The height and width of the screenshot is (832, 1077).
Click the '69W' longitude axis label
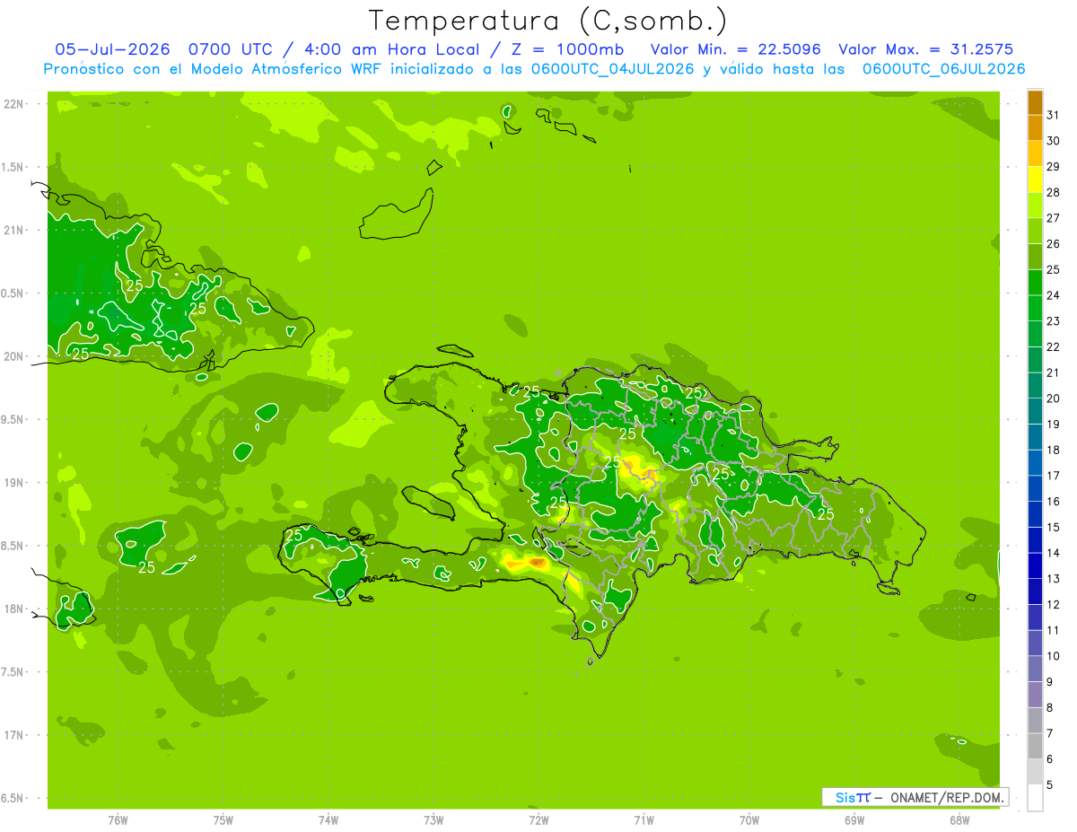pyautogui.click(x=854, y=820)
